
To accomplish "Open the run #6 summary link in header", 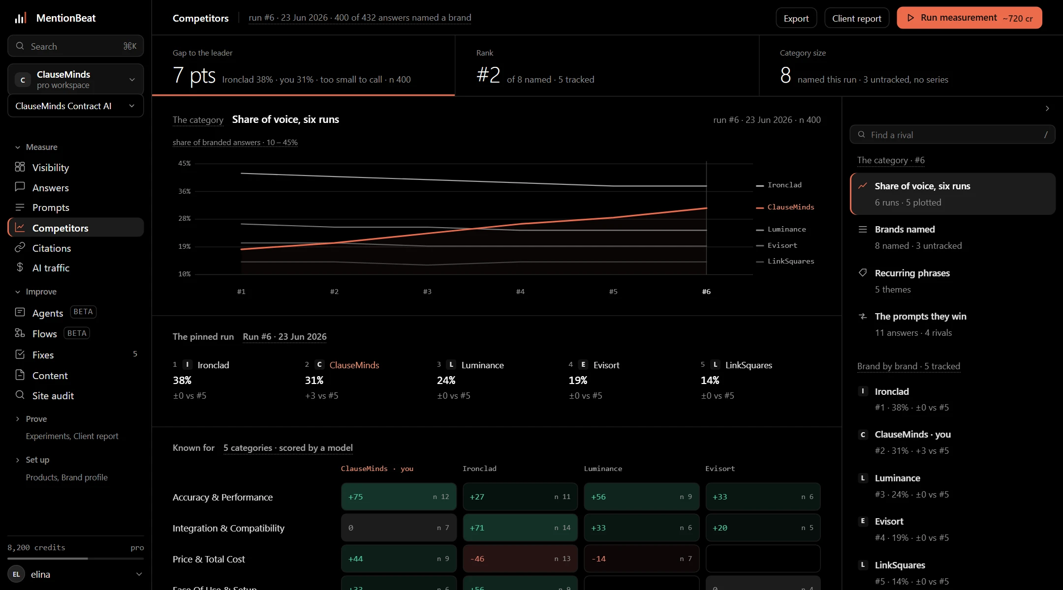I will (360, 18).
